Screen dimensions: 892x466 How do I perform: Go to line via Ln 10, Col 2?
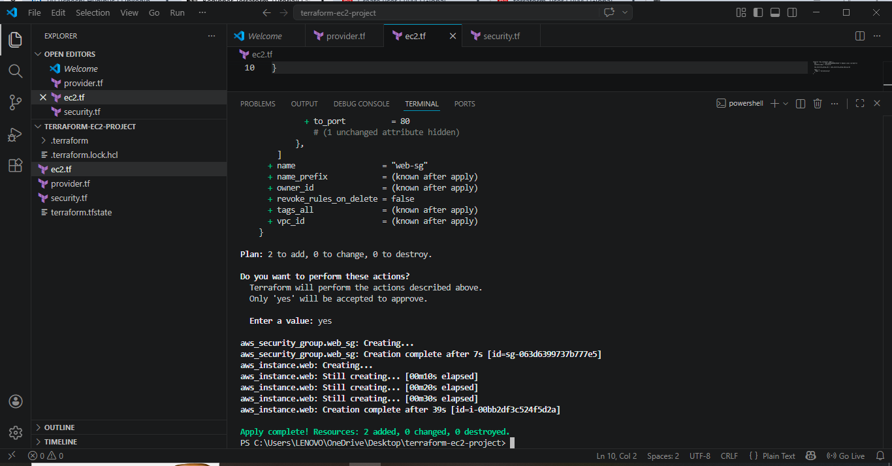616,456
